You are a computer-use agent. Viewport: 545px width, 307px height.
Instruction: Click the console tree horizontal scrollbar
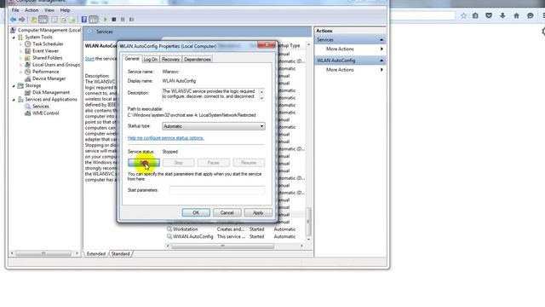tap(43, 253)
